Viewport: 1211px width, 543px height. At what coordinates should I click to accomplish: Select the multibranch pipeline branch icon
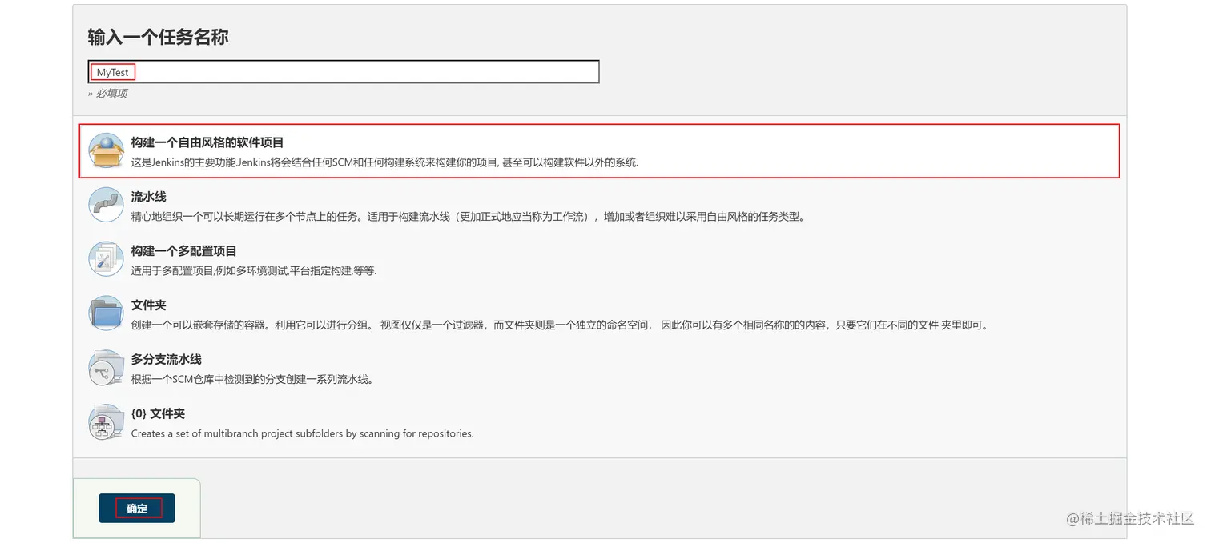pyautogui.click(x=106, y=368)
